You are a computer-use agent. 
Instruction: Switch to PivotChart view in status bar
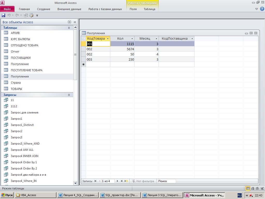tap(257, 188)
